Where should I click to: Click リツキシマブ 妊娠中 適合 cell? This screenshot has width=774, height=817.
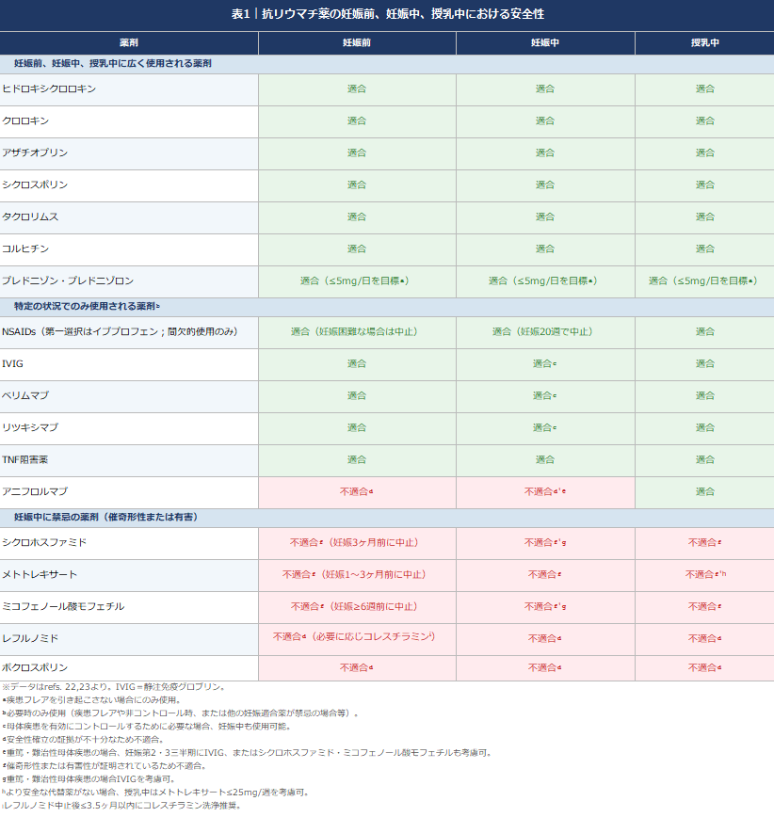click(x=544, y=427)
